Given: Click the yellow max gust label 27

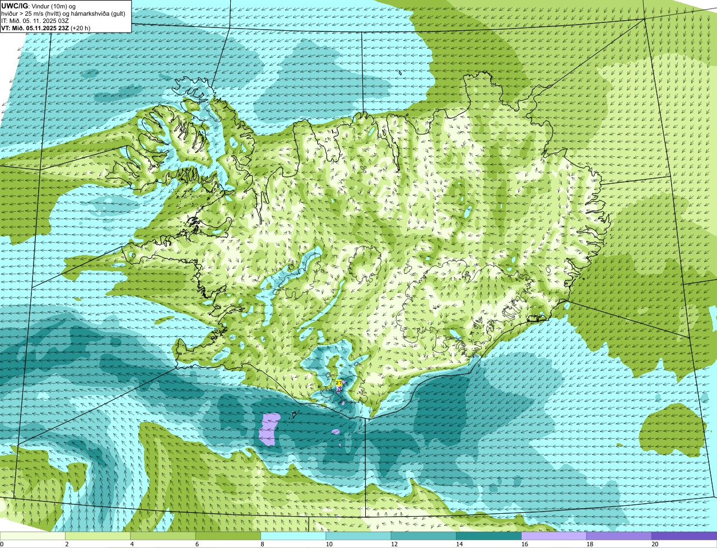Looking at the screenshot, I should [338, 383].
